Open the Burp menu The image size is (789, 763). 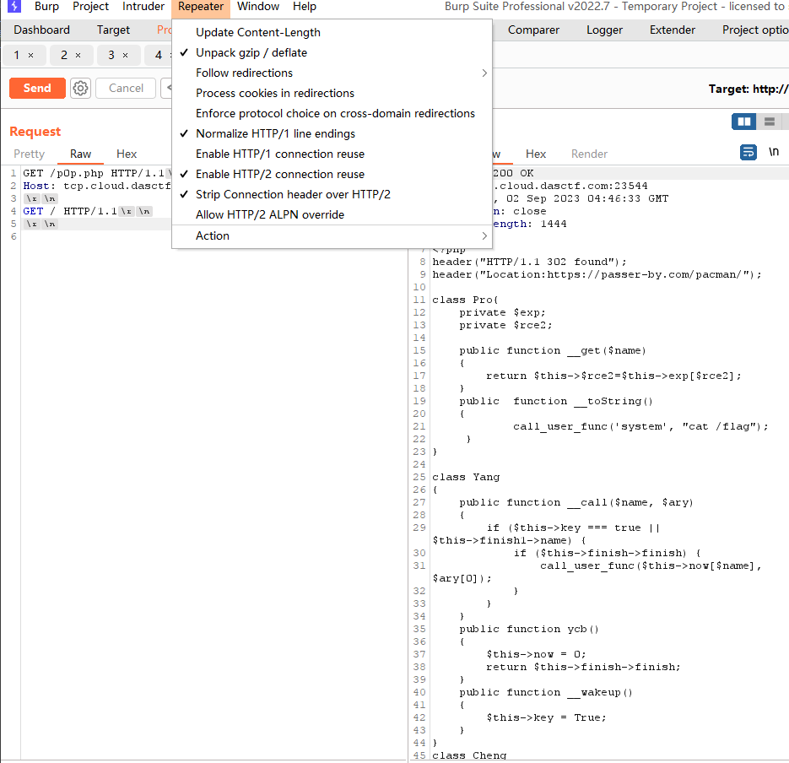click(46, 7)
